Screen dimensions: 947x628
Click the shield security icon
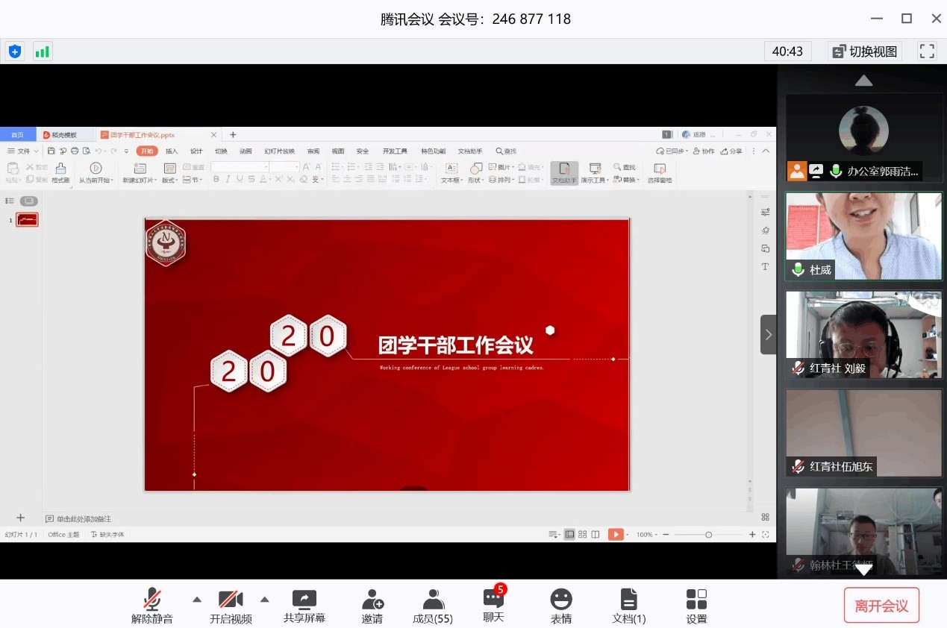(x=15, y=51)
